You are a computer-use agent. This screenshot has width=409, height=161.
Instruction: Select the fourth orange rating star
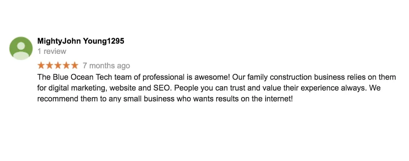(66, 65)
